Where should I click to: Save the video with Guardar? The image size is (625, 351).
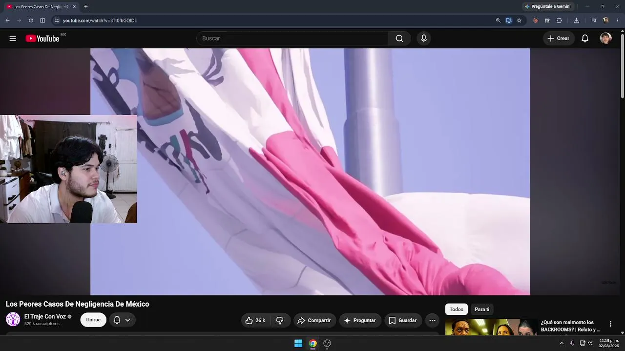click(x=403, y=320)
